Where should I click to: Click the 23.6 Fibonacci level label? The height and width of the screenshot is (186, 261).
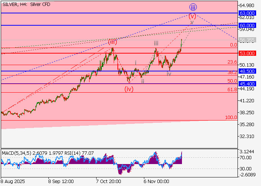232,62
